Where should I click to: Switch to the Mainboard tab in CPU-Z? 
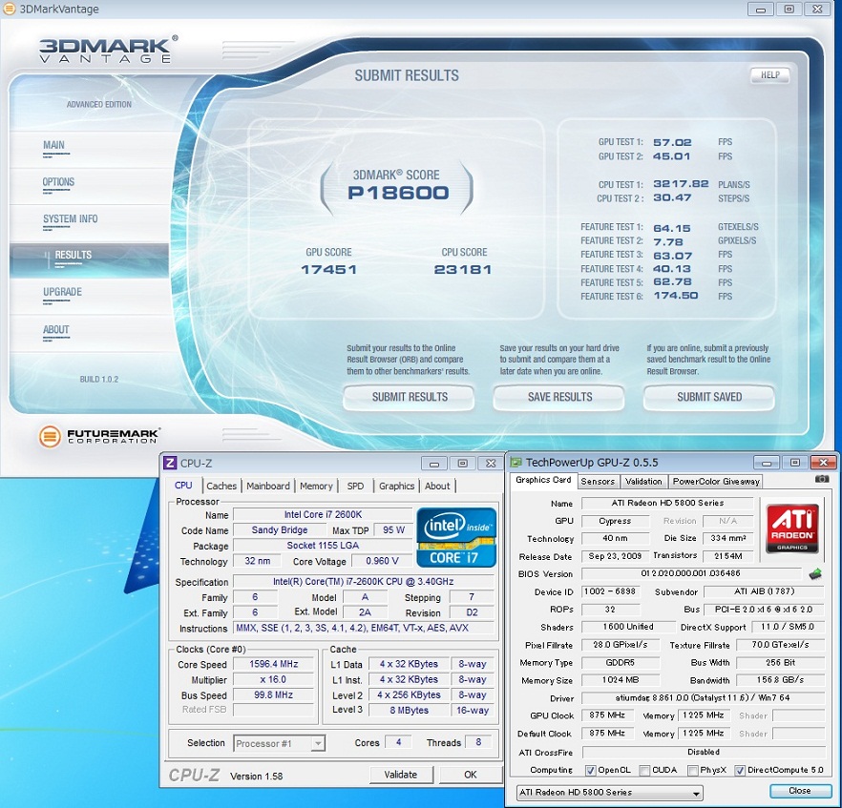coord(267,486)
